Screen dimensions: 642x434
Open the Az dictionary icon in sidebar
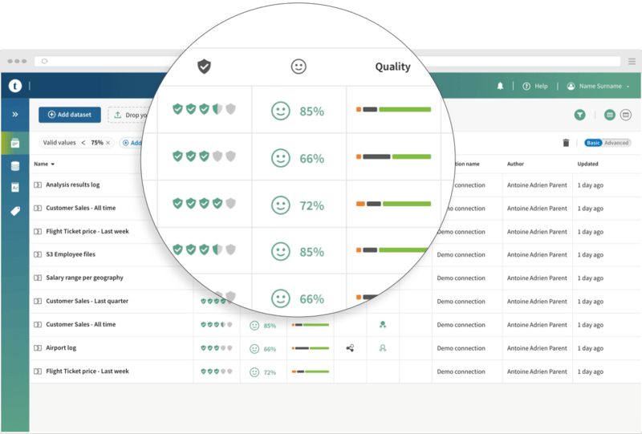pyautogui.click(x=14, y=188)
